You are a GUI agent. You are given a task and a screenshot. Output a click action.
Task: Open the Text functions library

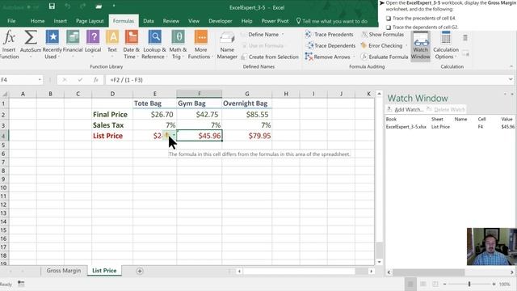(x=112, y=45)
